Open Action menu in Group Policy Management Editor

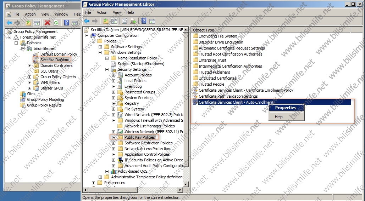pos(102,12)
